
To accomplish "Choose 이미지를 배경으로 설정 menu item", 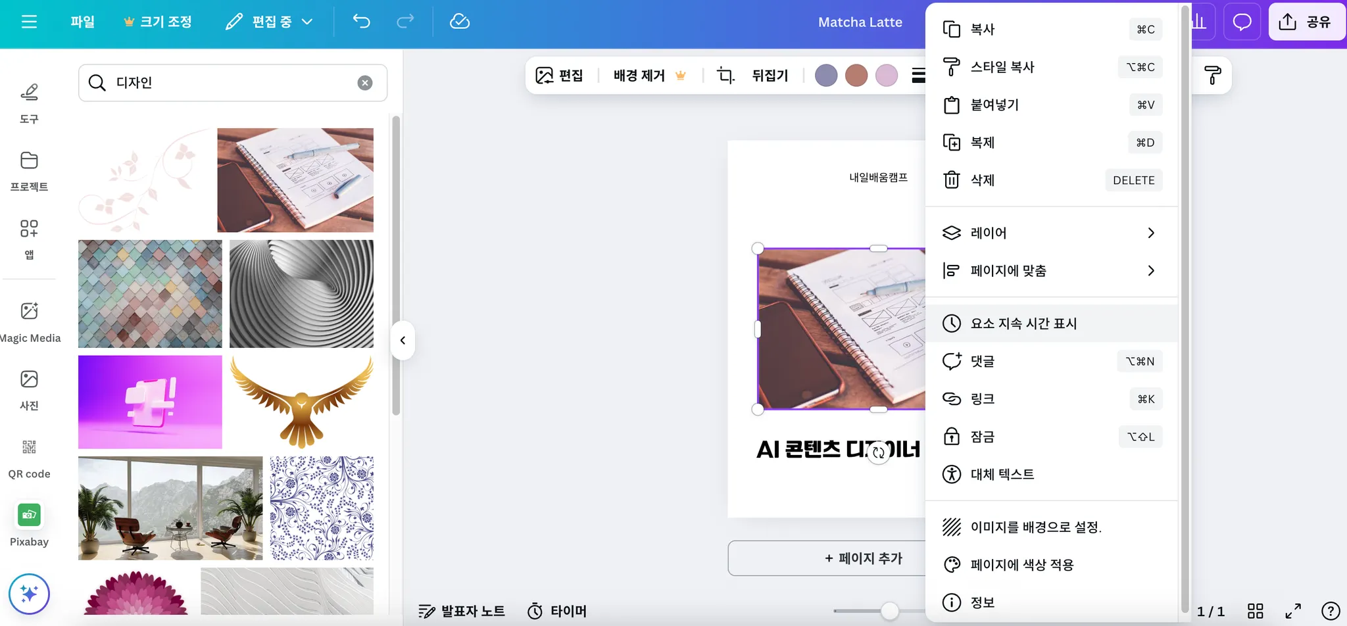I will click(1051, 527).
